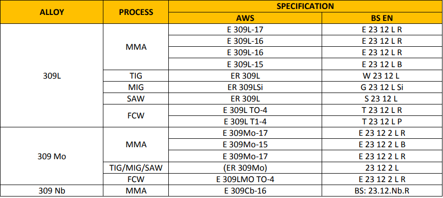Select the 309 Mo alloy cell

point(52,156)
